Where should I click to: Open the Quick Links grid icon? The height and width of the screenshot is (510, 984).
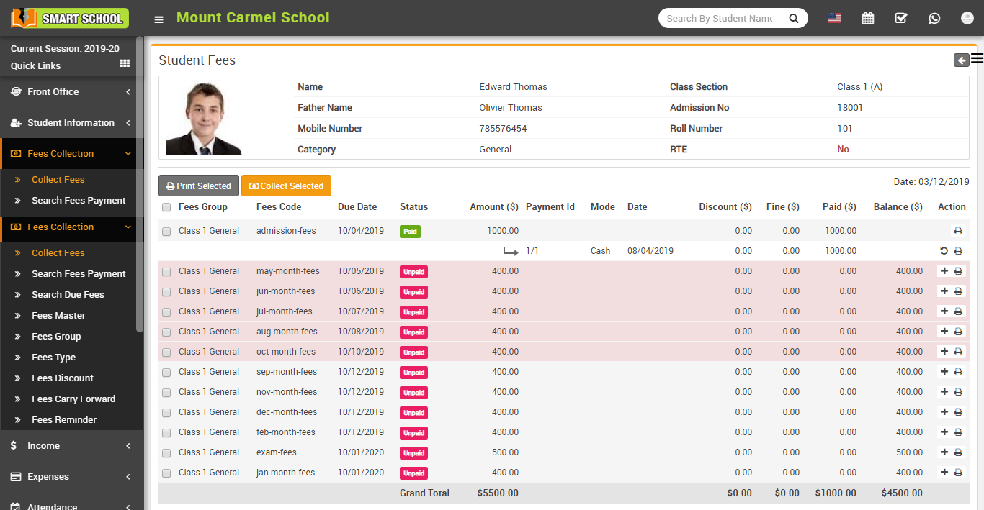pyautogui.click(x=125, y=63)
